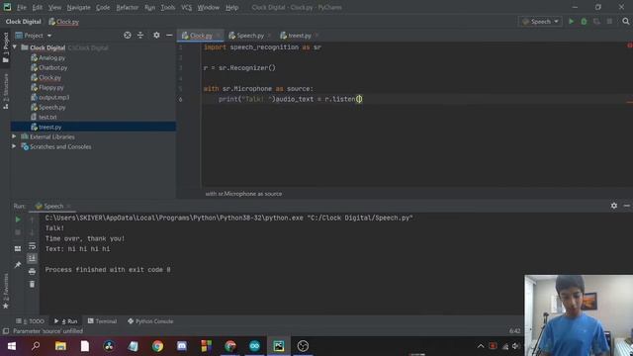This screenshot has width=633, height=356.
Task: Hide the Project panel with the minus icon
Action: (x=169, y=36)
